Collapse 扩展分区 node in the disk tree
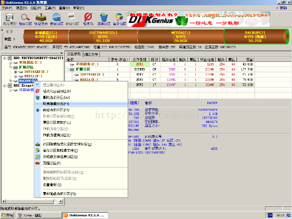 11,67
